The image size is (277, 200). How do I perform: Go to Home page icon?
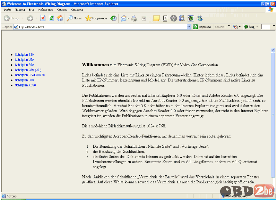pyautogui.click(x=60, y=18)
